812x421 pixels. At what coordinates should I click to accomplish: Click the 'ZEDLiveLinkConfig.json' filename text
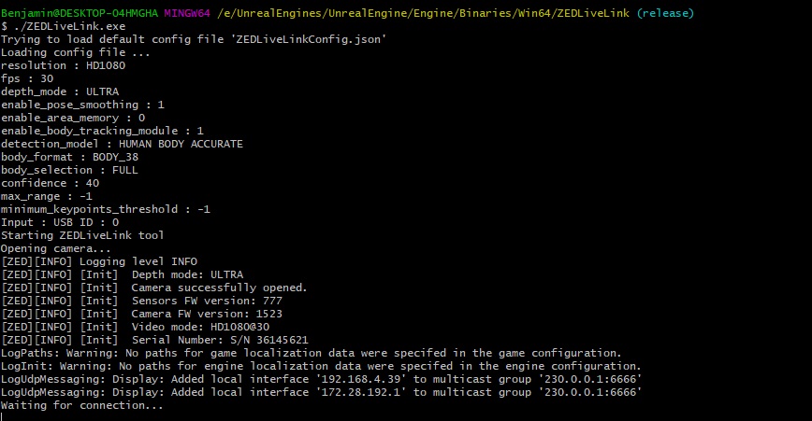(x=309, y=39)
